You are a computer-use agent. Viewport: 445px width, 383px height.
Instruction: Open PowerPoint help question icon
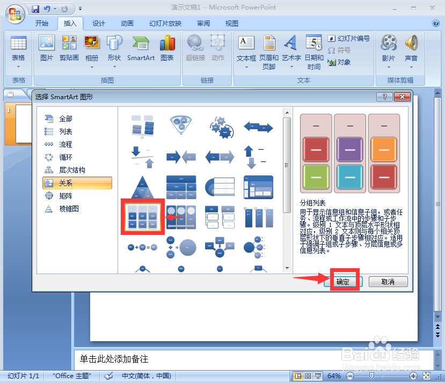tap(436, 23)
